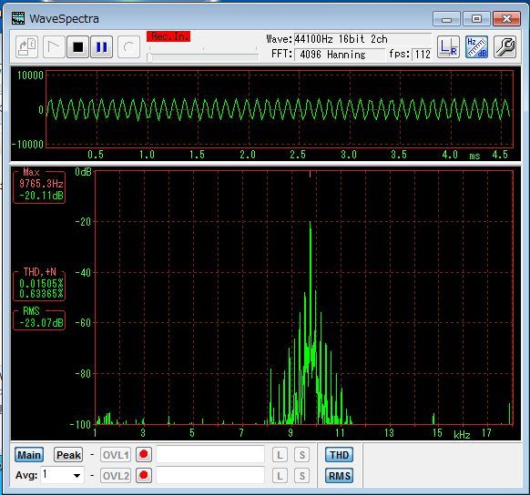
Task: Click the circular record button
Action: tap(128, 47)
